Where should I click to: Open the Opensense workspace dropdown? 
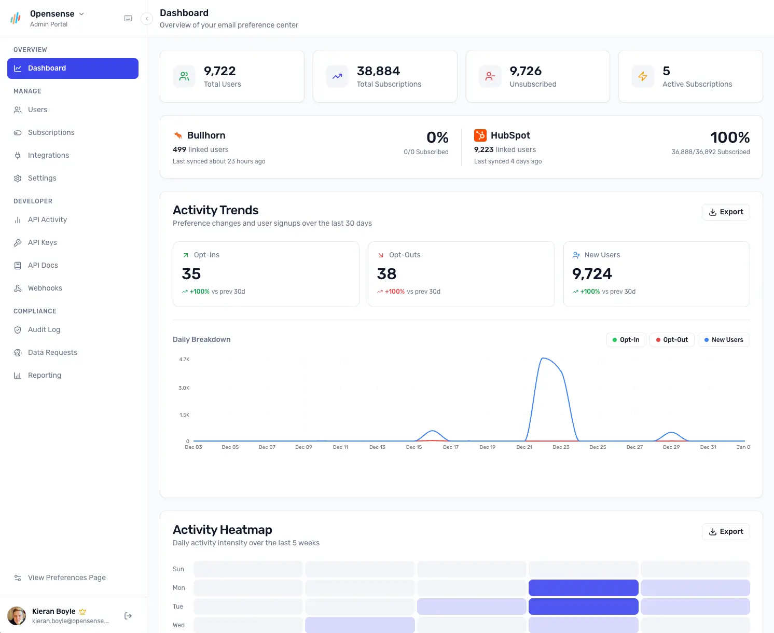coord(57,14)
